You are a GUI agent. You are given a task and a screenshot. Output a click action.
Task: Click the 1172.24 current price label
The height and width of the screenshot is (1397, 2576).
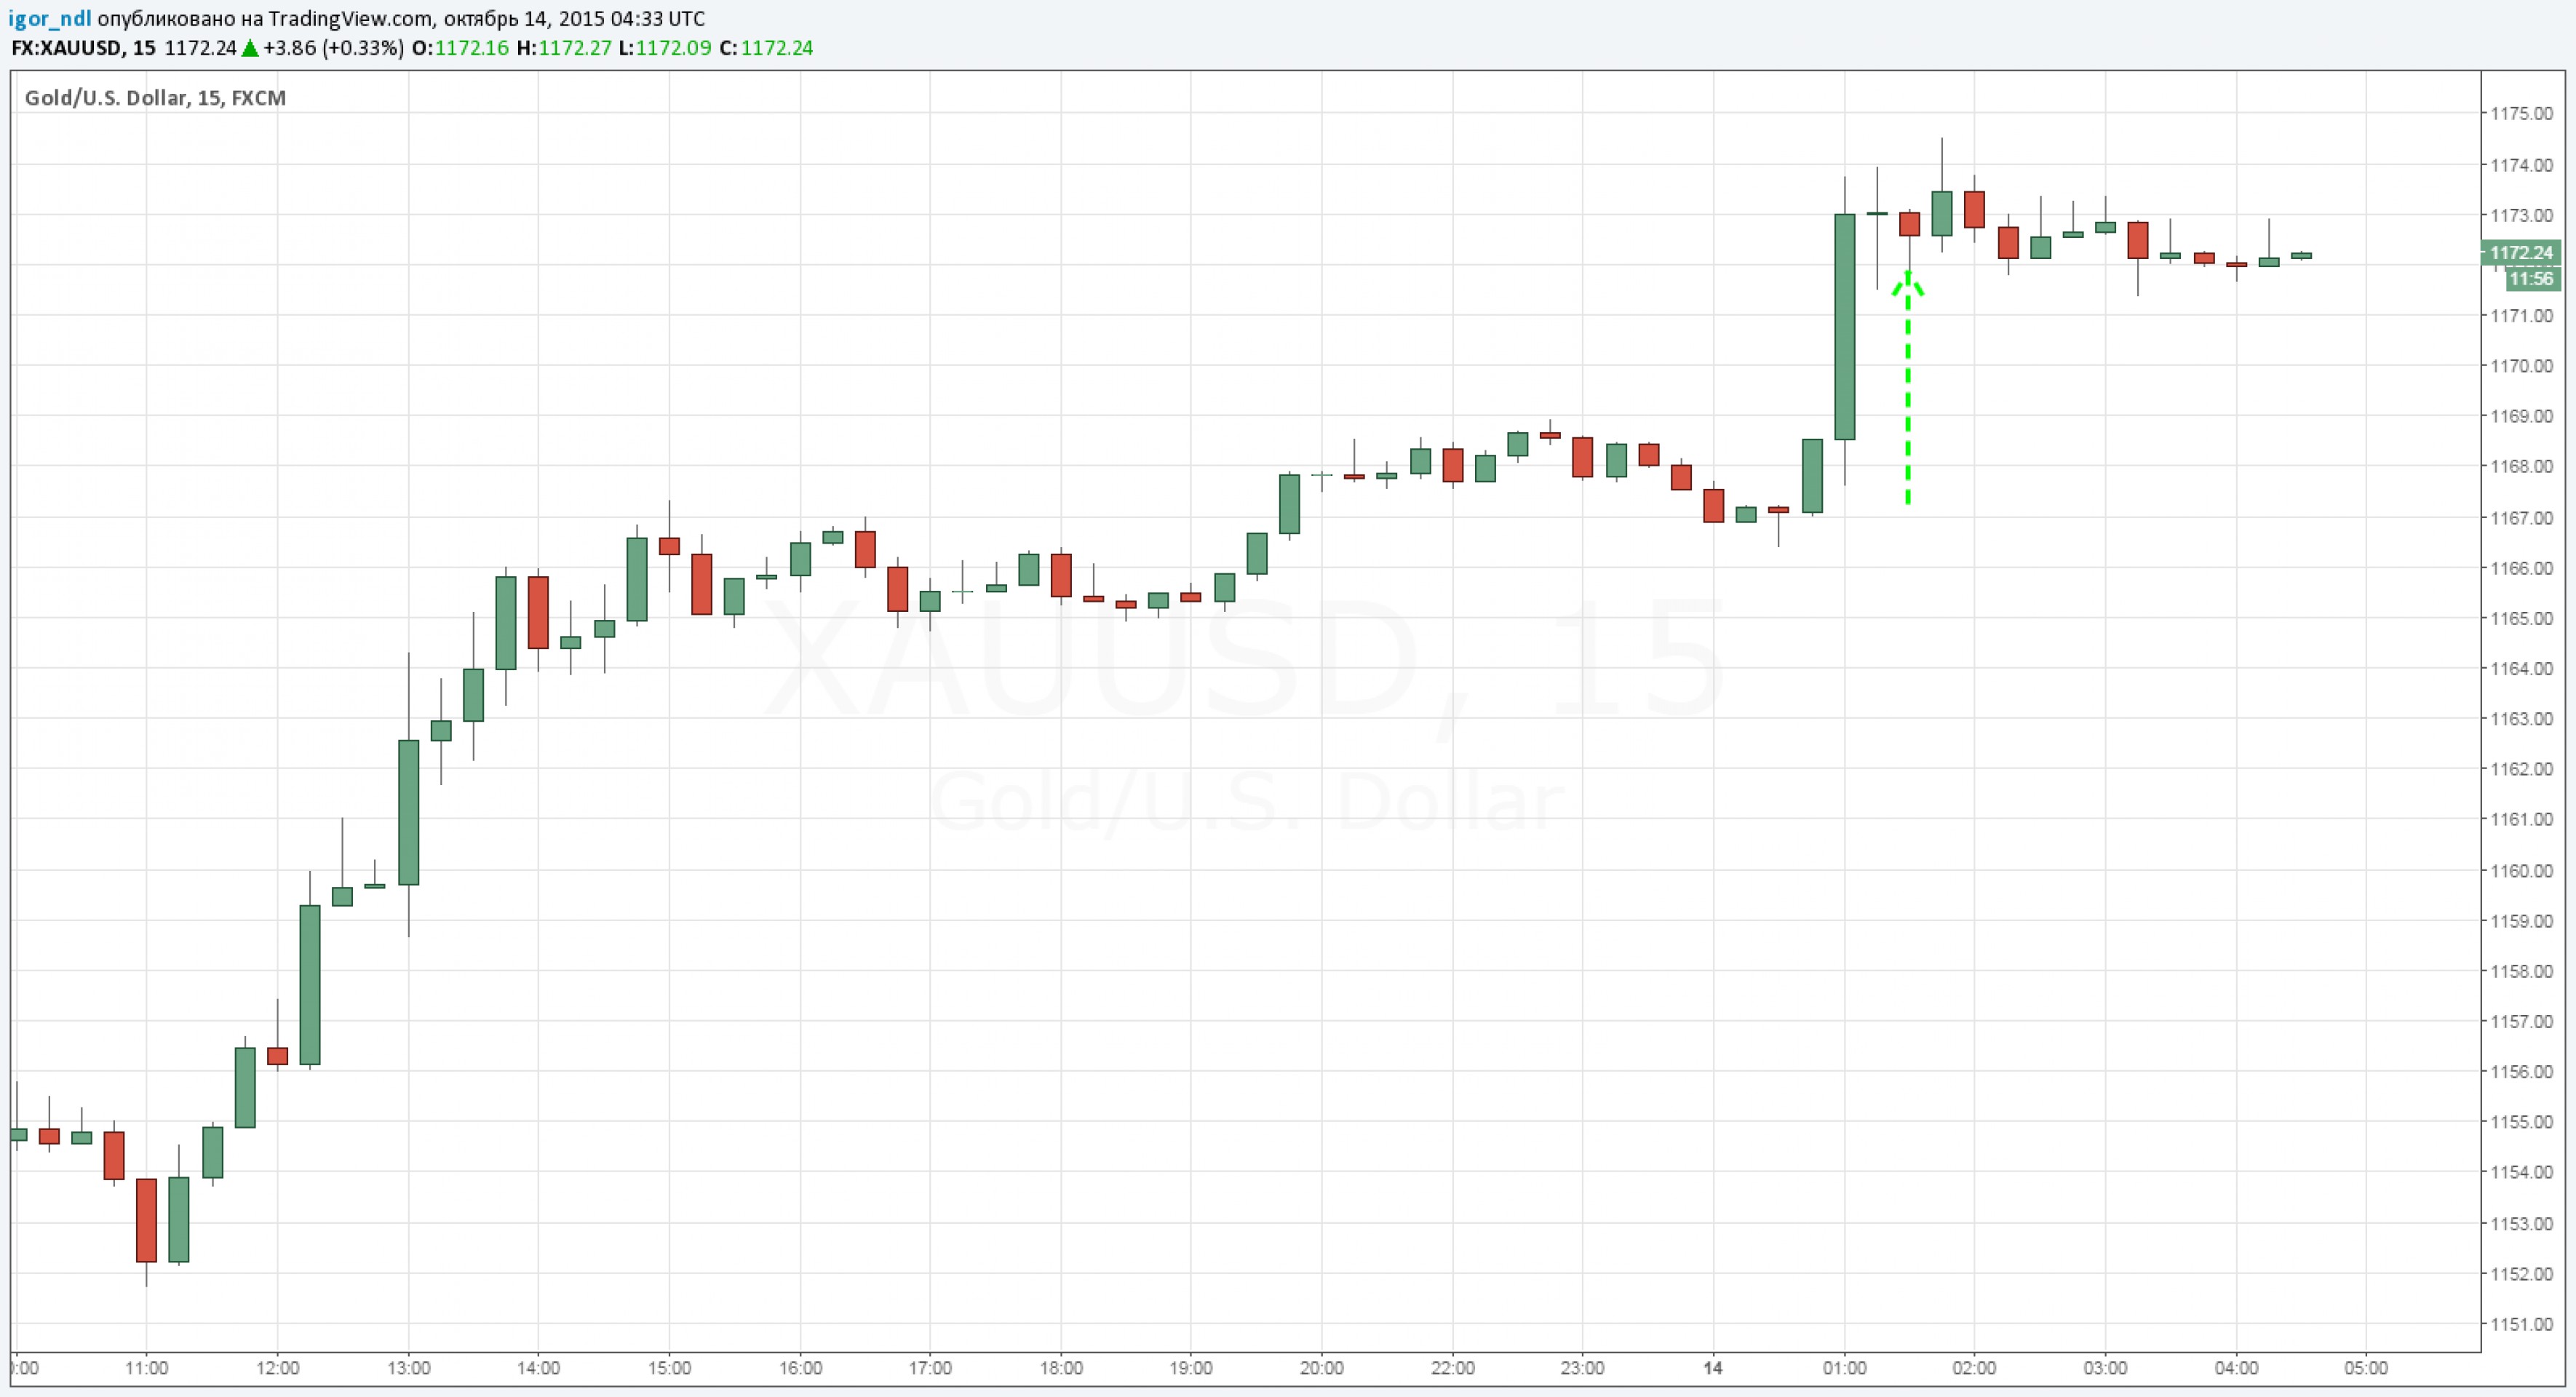click(2520, 253)
